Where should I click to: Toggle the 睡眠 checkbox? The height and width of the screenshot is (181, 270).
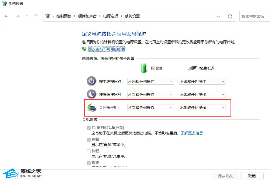point(89,140)
